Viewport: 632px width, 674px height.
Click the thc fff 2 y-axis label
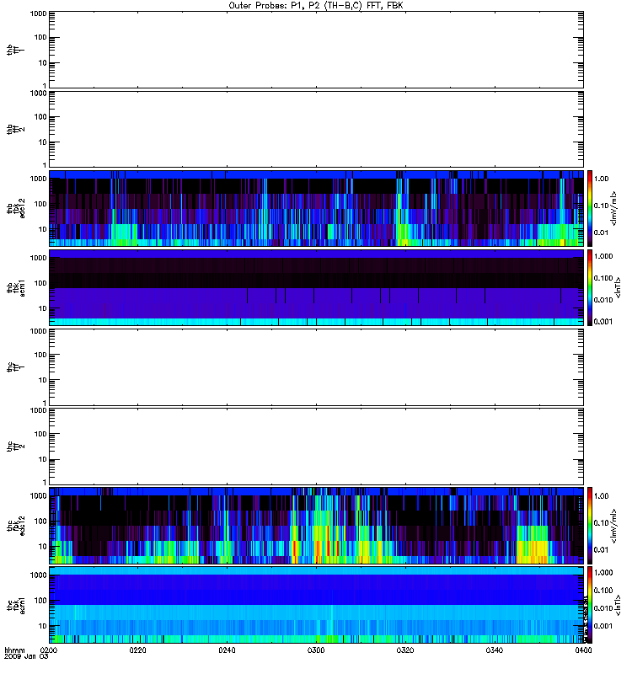point(16,447)
